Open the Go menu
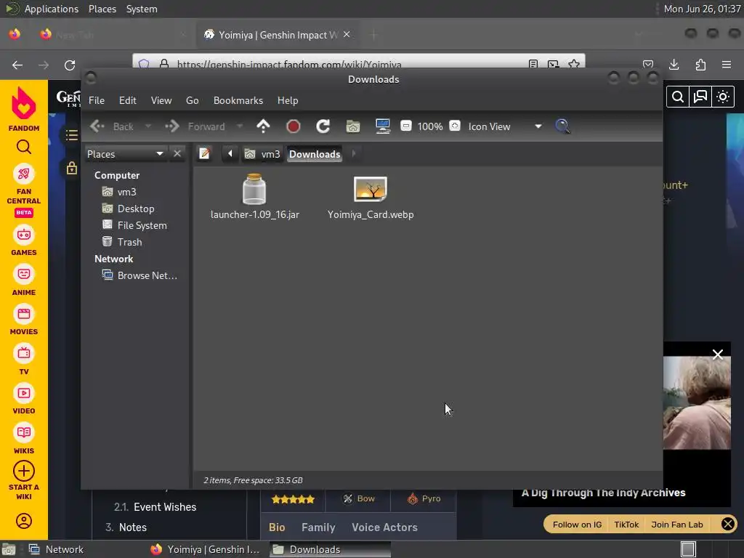Viewport: 744px width, 558px height. click(x=192, y=100)
